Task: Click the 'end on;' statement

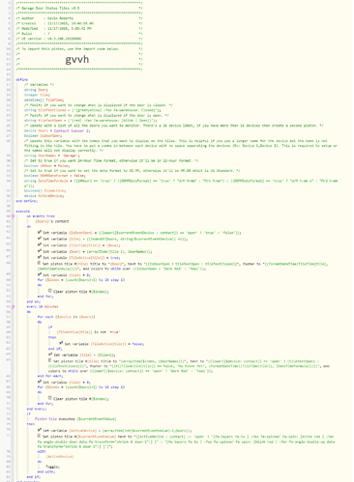Action: click(x=34, y=301)
